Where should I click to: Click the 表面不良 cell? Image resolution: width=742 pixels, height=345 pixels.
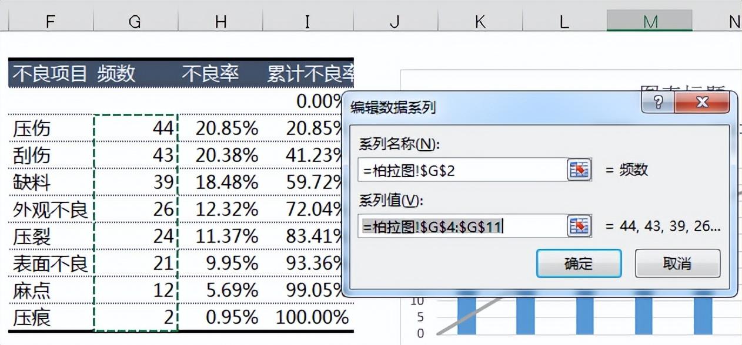pyautogui.click(x=51, y=263)
